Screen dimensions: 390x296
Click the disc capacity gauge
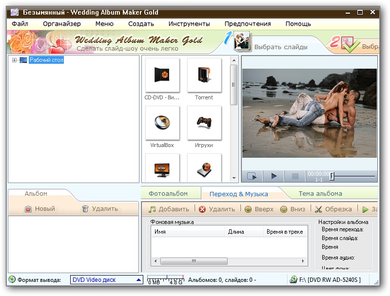click(x=165, y=279)
